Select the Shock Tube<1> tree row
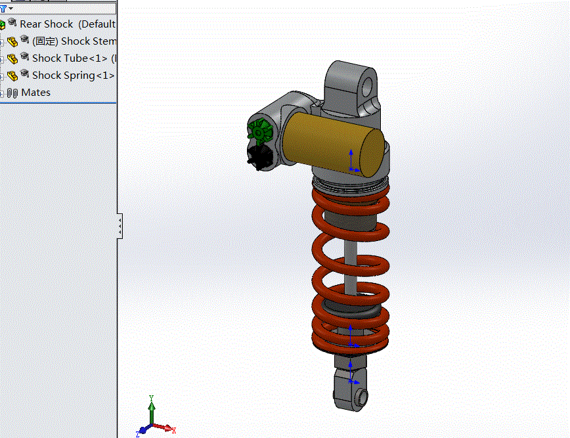This screenshot has width=570, height=438. pos(74,58)
